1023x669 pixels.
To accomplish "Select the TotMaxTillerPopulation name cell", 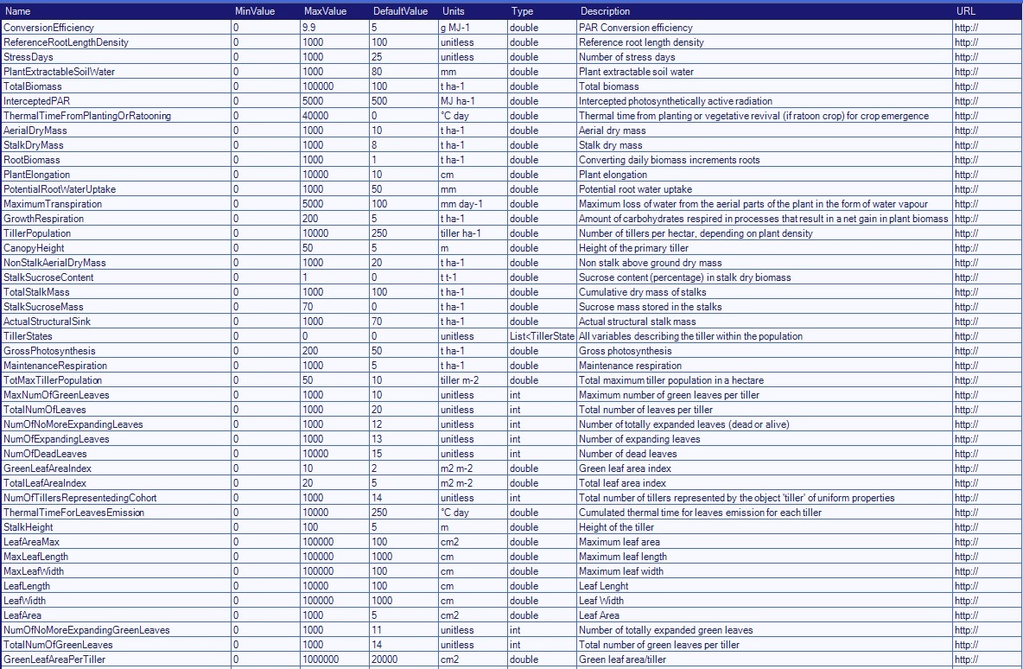I will point(116,379).
